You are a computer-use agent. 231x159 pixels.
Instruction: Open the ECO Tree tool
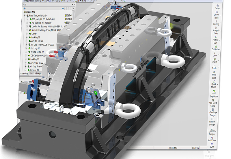point(213,140)
